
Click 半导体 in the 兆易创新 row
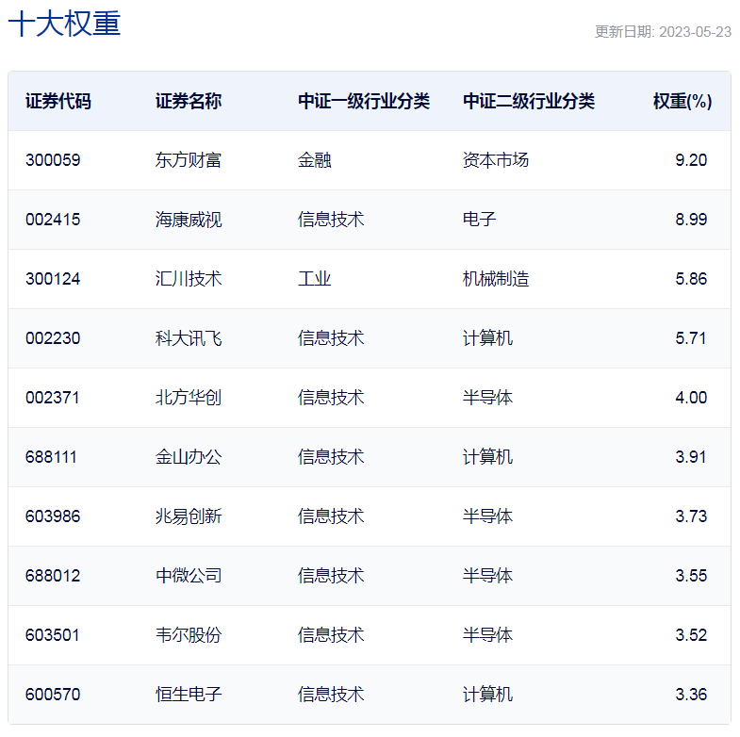click(487, 516)
